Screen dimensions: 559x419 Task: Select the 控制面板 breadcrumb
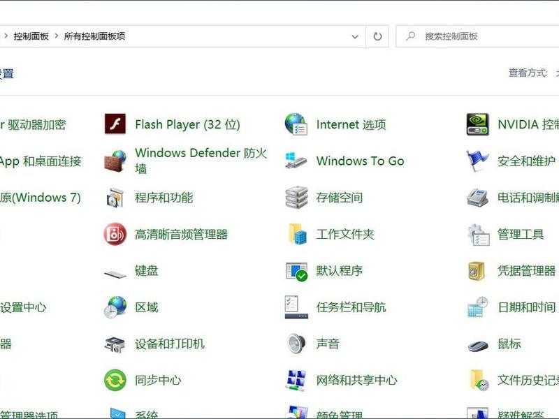(x=31, y=36)
